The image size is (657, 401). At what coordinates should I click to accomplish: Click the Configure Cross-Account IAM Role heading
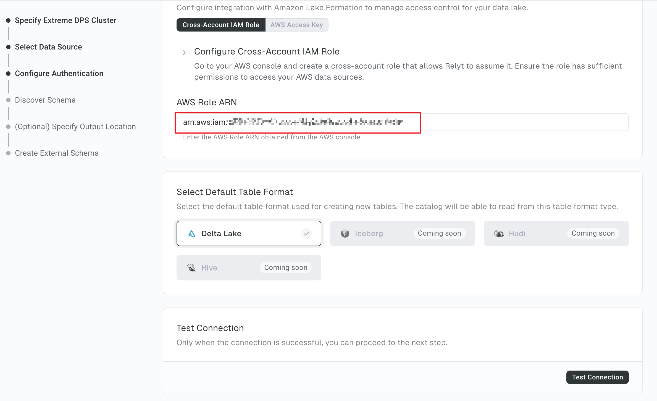point(267,51)
